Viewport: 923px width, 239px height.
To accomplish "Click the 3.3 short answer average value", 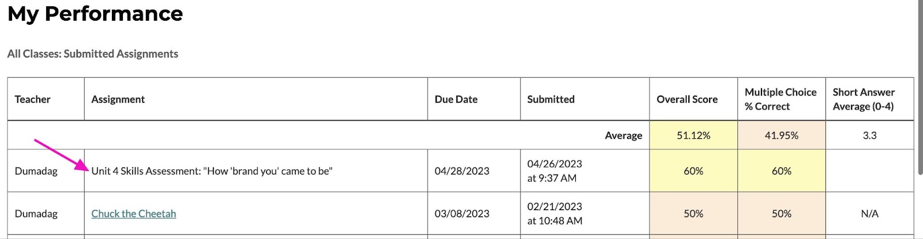I will pos(869,135).
